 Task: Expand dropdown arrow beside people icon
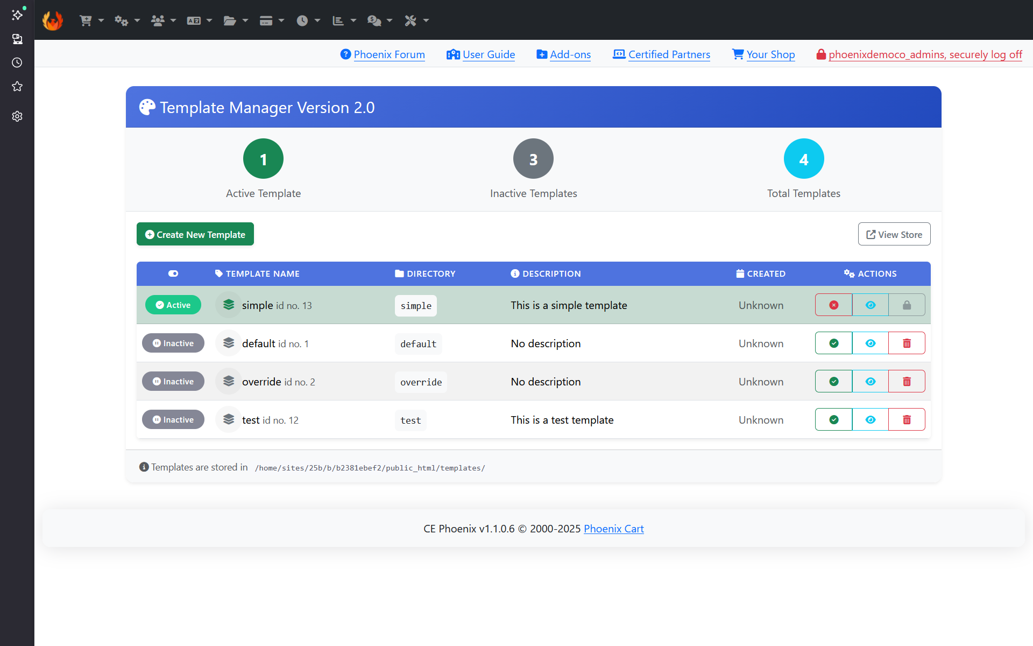pyautogui.click(x=173, y=20)
